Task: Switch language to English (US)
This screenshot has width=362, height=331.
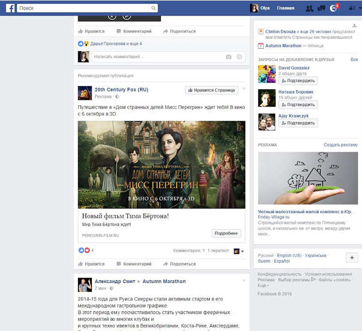Action: click(289, 255)
